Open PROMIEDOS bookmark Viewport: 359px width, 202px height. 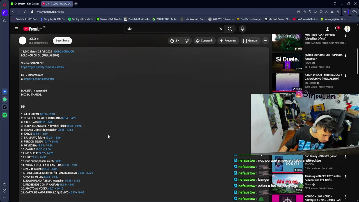coord(165,19)
